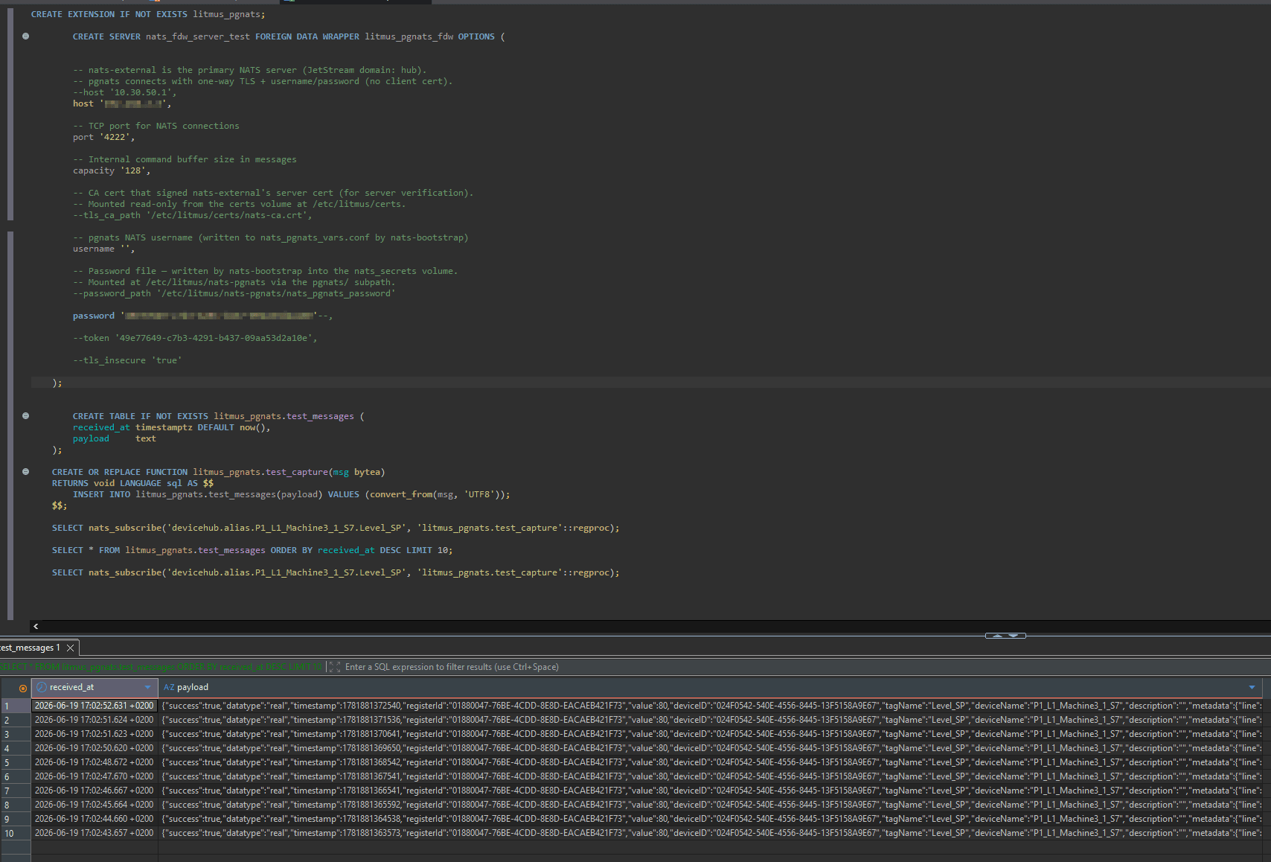Click the capacity '128' line
Viewport: 1271px width, 862px height.
[x=112, y=170]
